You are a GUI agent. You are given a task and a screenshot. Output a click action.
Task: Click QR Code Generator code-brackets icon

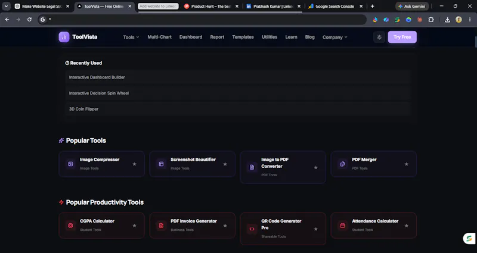coord(252,229)
